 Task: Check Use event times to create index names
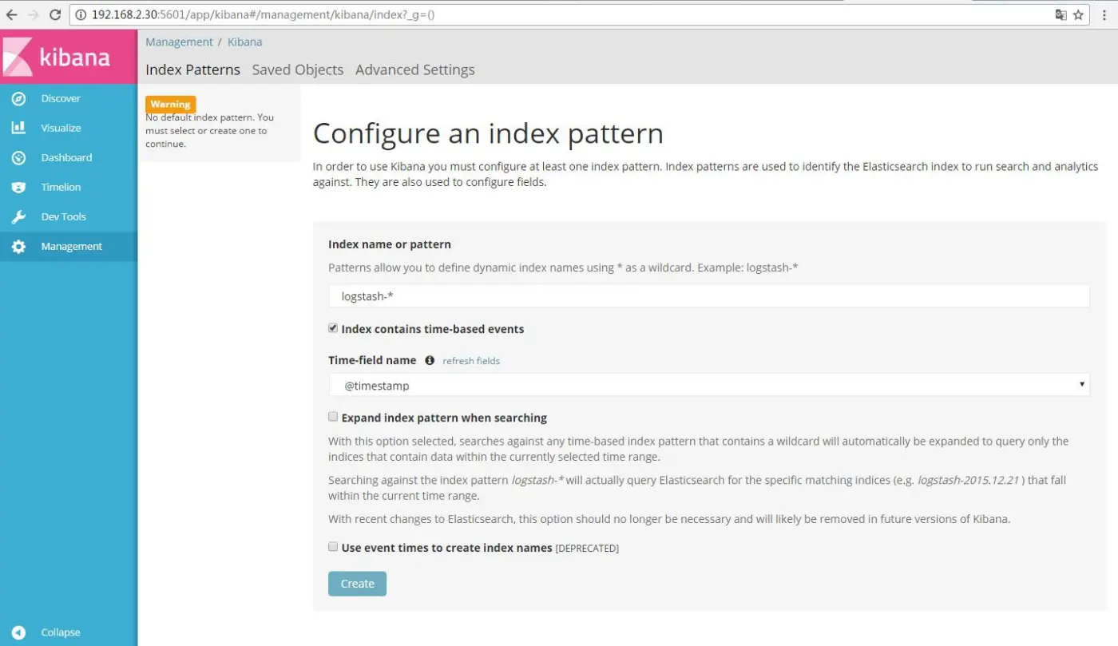coord(333,547)
